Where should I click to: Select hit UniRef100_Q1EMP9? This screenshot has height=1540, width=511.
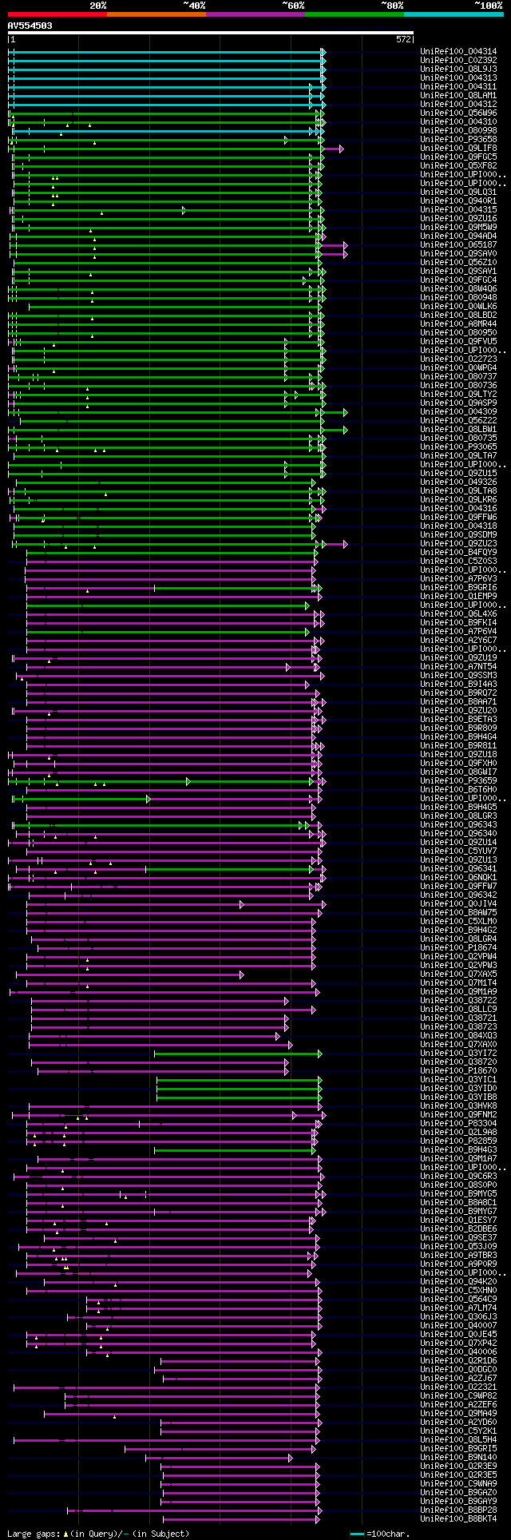(458, 596)
